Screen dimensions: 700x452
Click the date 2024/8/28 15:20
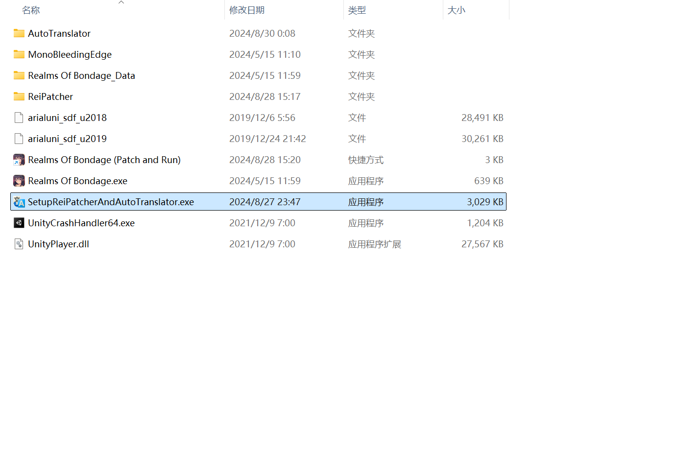coord(265,160)
